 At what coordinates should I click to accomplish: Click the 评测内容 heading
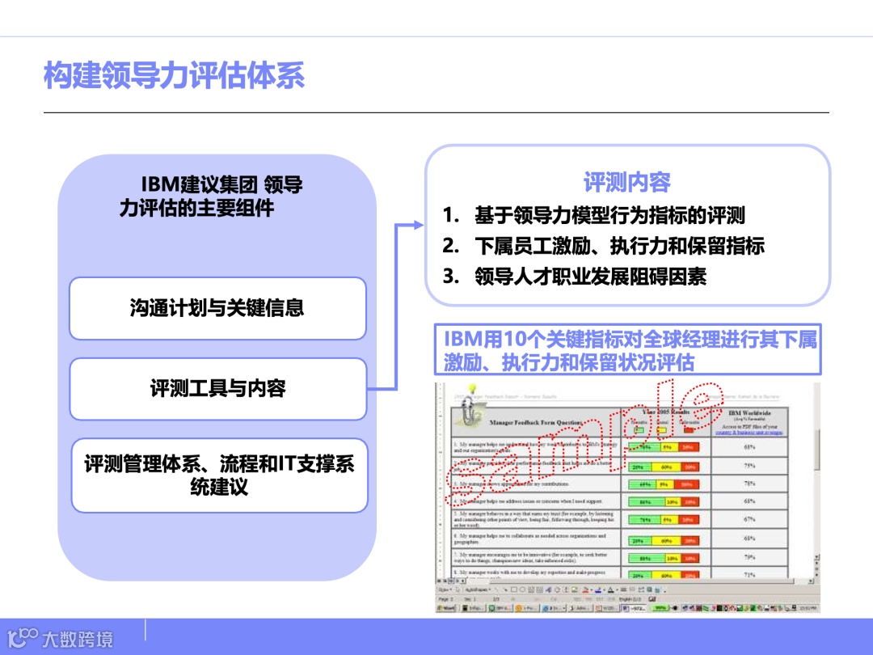(x=627, y=182)
